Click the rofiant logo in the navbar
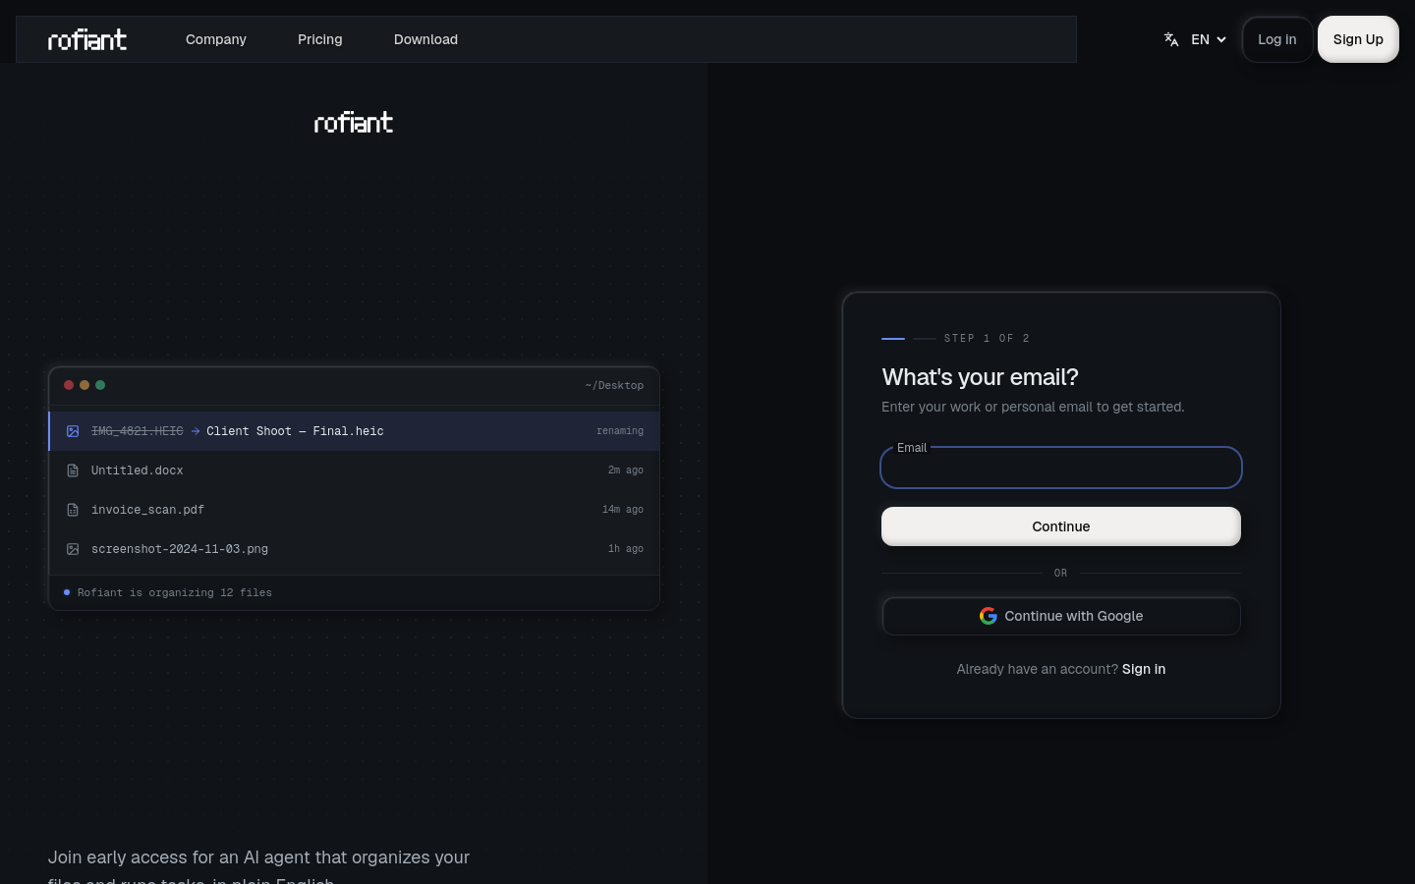 click(x=87, y=39)
